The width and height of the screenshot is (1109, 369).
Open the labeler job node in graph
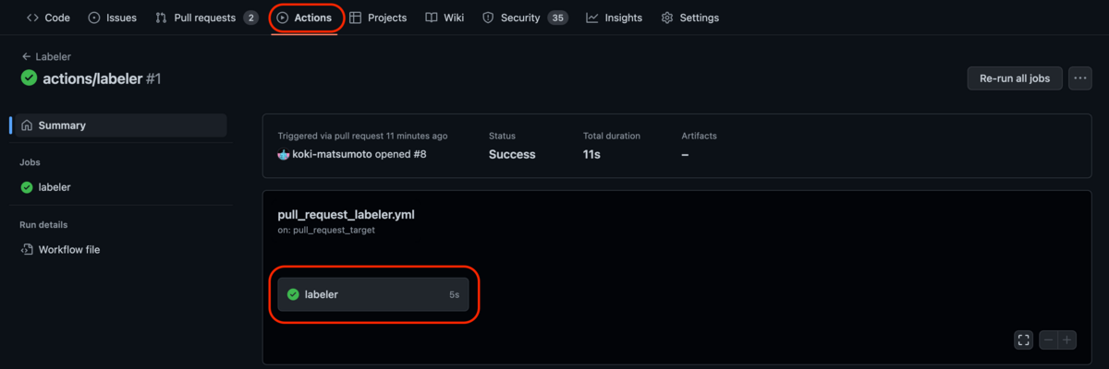point(373,294)
